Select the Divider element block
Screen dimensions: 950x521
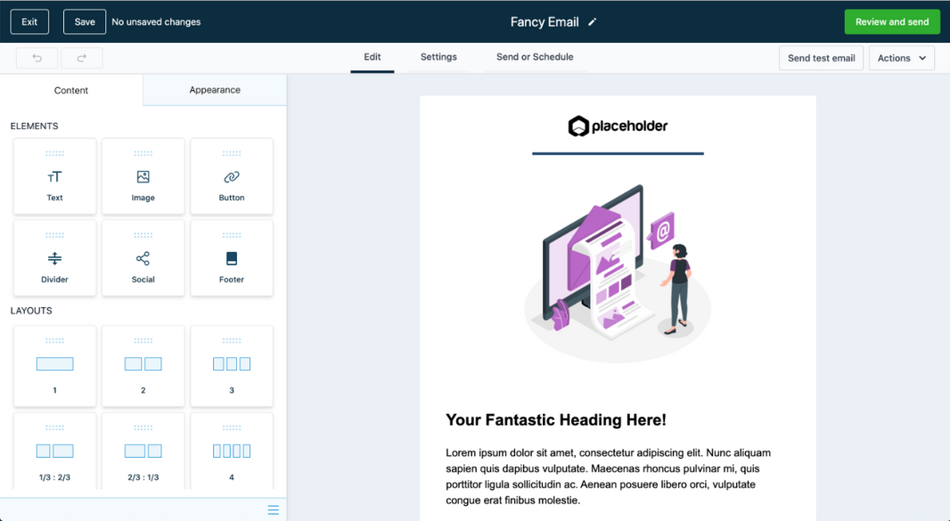pyautogui.click(x=54, y=258)
